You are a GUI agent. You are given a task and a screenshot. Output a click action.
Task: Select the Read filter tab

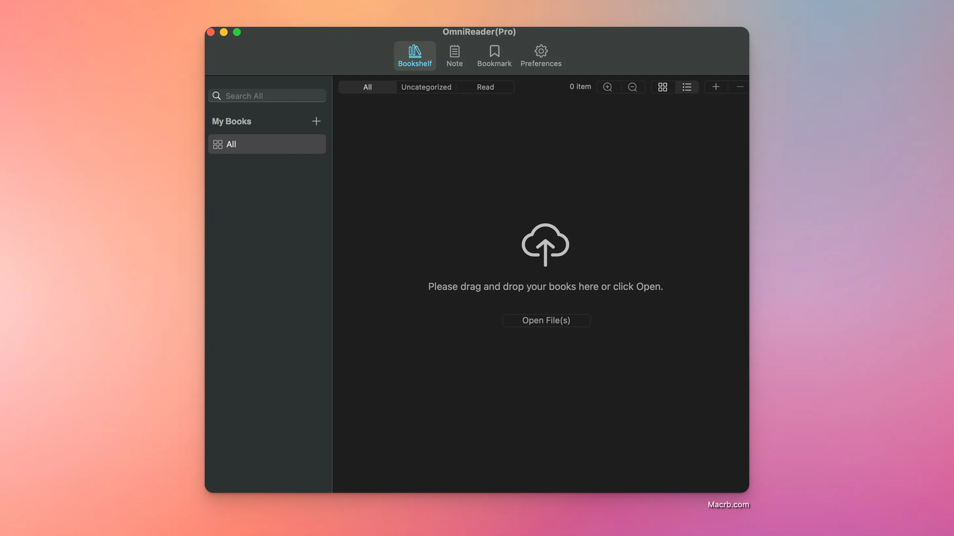(485, 87)
